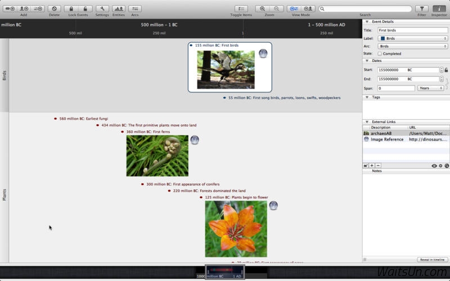Switch View Mode to entities view

(x=308, y=8)
